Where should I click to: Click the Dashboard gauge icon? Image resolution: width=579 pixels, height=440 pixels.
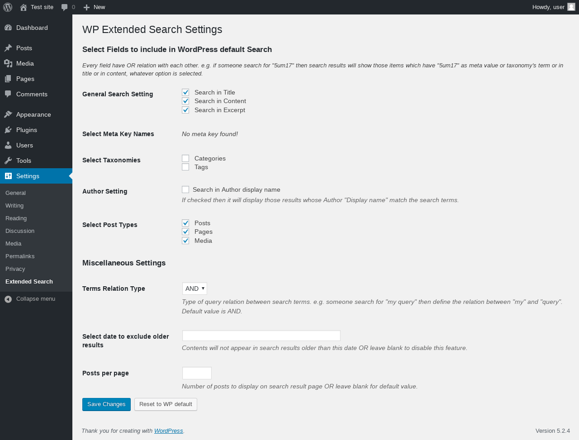point(8,28)
